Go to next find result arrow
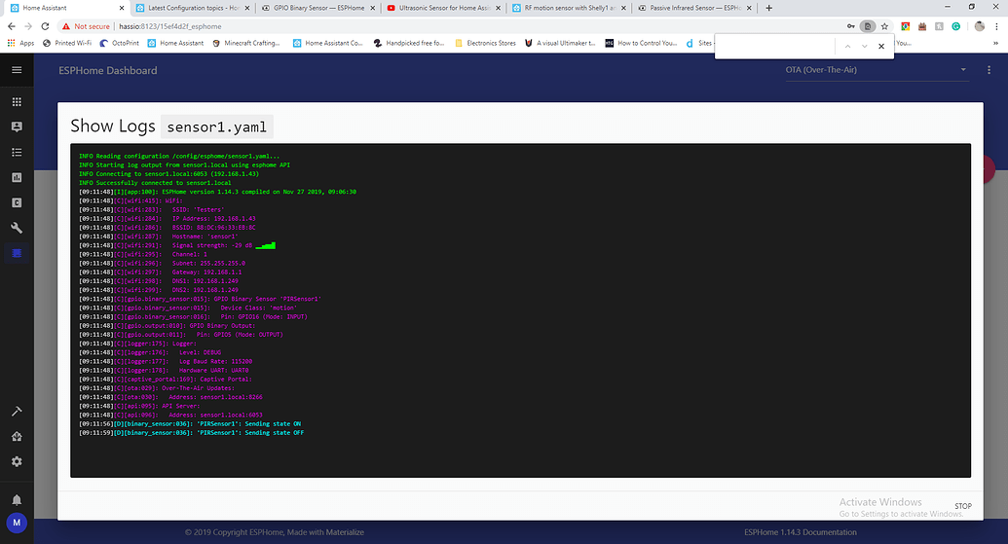The width and height of the screenshot is (1008, 544). click(864, 47)
